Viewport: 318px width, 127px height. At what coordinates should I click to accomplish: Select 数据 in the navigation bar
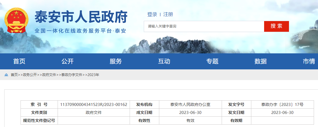click(261, 61)
